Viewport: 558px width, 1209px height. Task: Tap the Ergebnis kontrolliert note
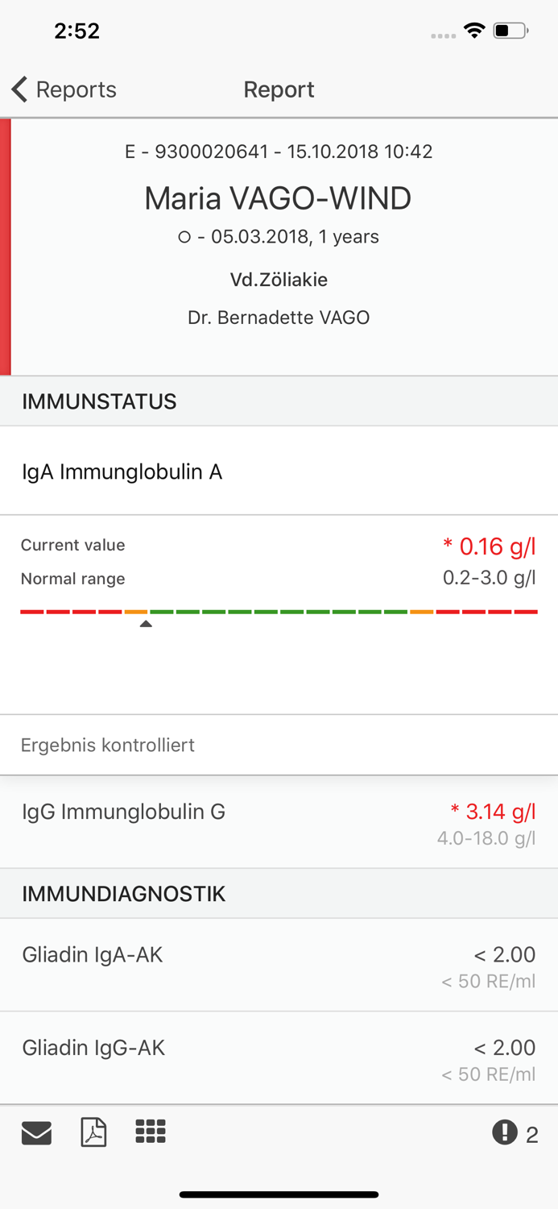pyautogui.click(x=108, y=745)
